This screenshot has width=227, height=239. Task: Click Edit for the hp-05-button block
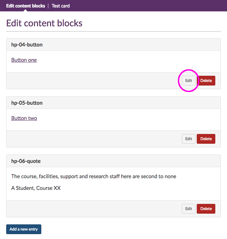(189, 139)
